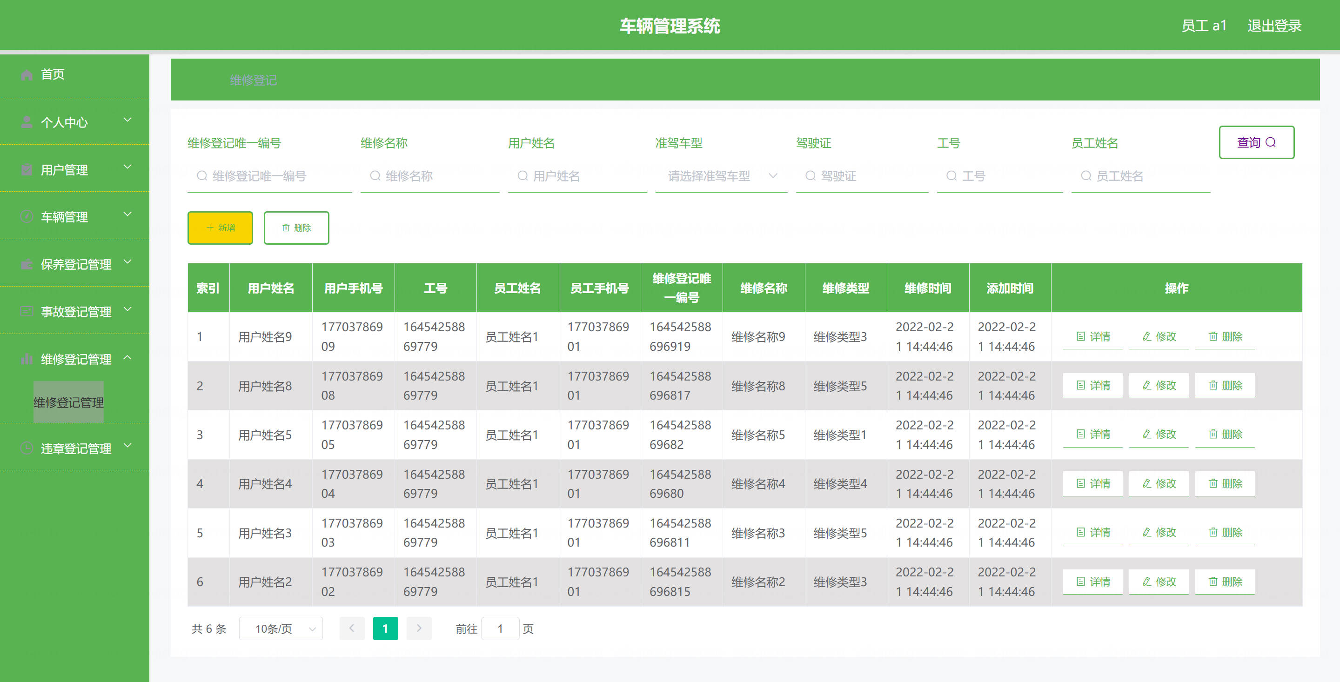The width and height of the screenshot is (1340, 682).
Task: Select the 维修登记管理 submenu item
Action: click(x=69, y=402)
